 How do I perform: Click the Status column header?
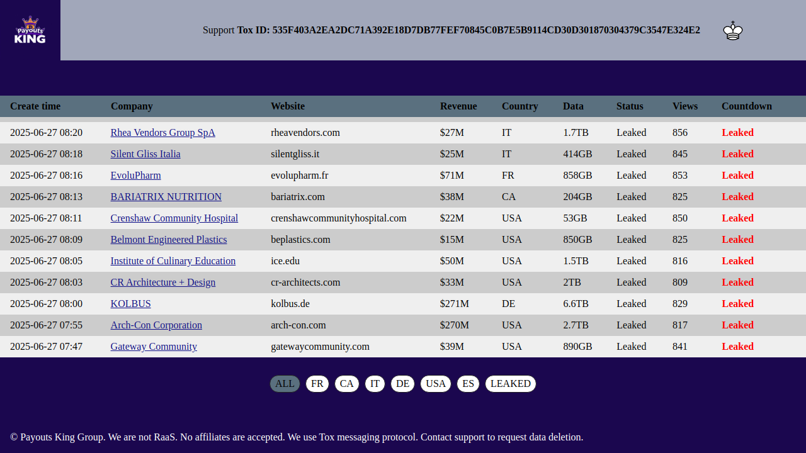point(630,106)
